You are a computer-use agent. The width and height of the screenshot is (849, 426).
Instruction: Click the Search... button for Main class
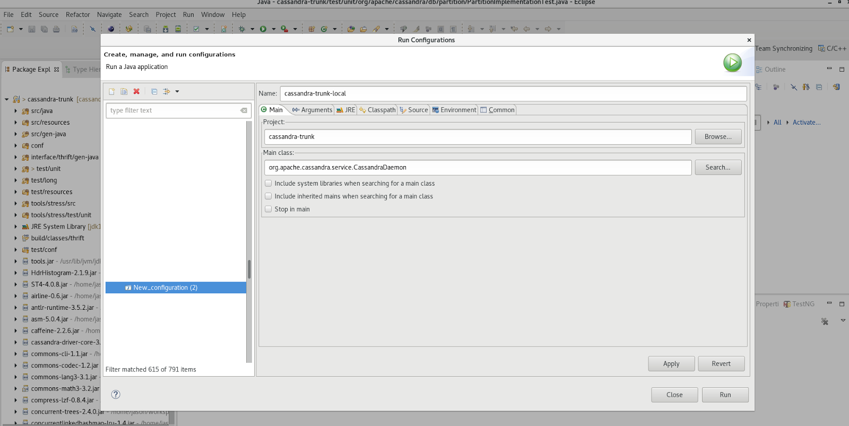tap(718, 168)
